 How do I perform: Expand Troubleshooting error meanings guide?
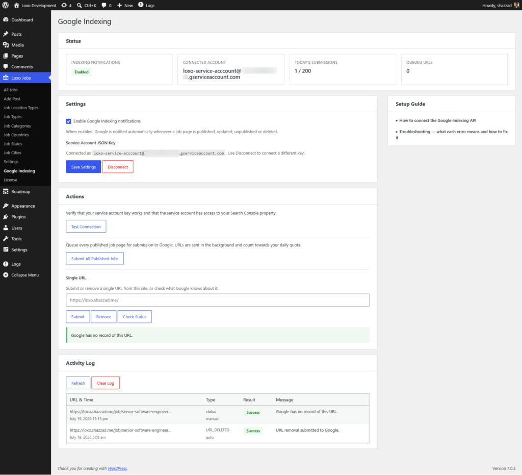(452, 135)
